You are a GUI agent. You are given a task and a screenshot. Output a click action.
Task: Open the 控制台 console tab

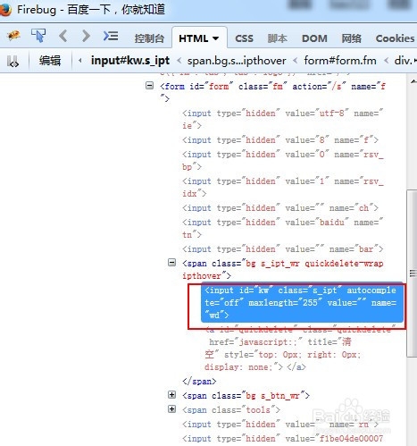(149, 38)
